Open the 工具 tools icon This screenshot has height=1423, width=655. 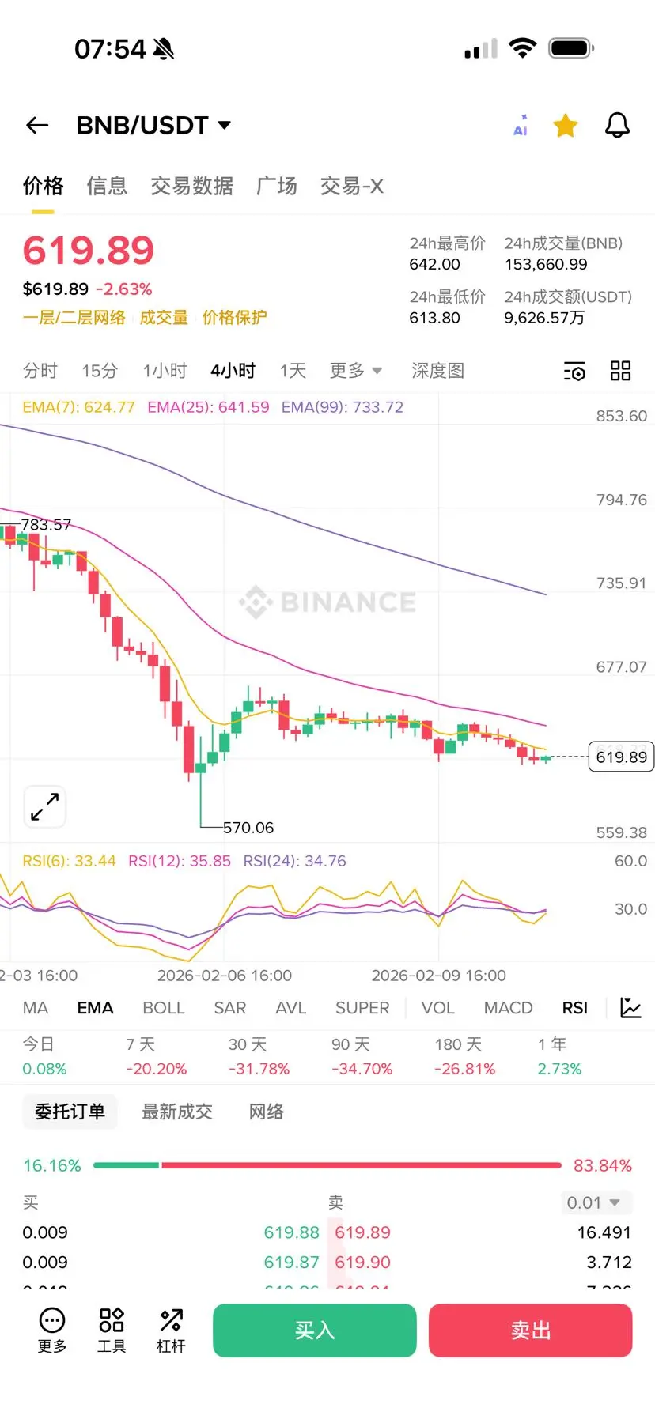112,1331
